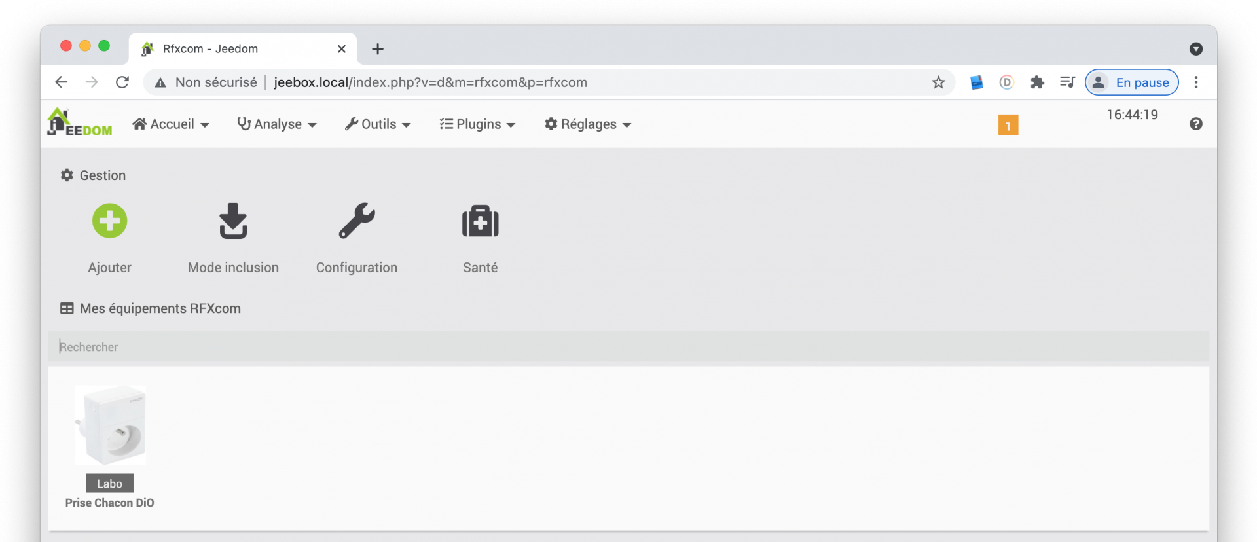Bookmark this page with star icon
This screenshot has width=1257, height=542.
tap(938, 82)
